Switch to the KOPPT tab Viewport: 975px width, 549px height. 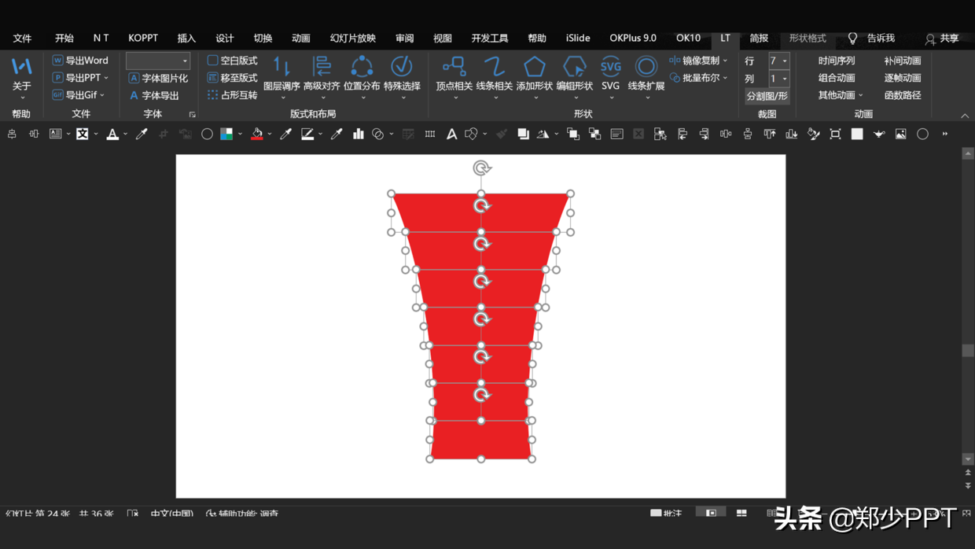[143, 38]
